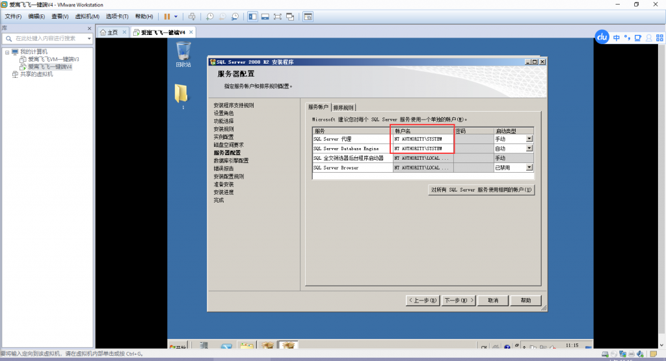666x361 pixels.
Task: Open the 虚拟机(M) menu
Action: pyautogui.click(x=87, y=16)
